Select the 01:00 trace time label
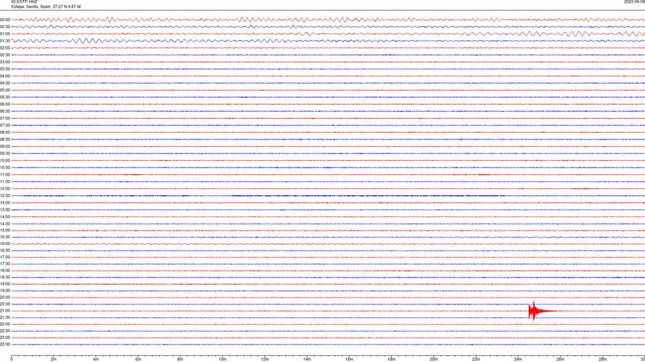 tap(5, 34)
